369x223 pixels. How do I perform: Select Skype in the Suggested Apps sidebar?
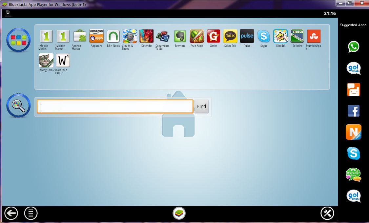[354, 153]
